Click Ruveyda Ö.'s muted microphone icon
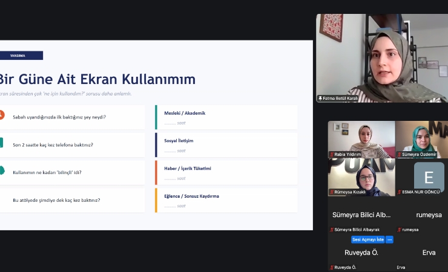 [x=332, y=267]
